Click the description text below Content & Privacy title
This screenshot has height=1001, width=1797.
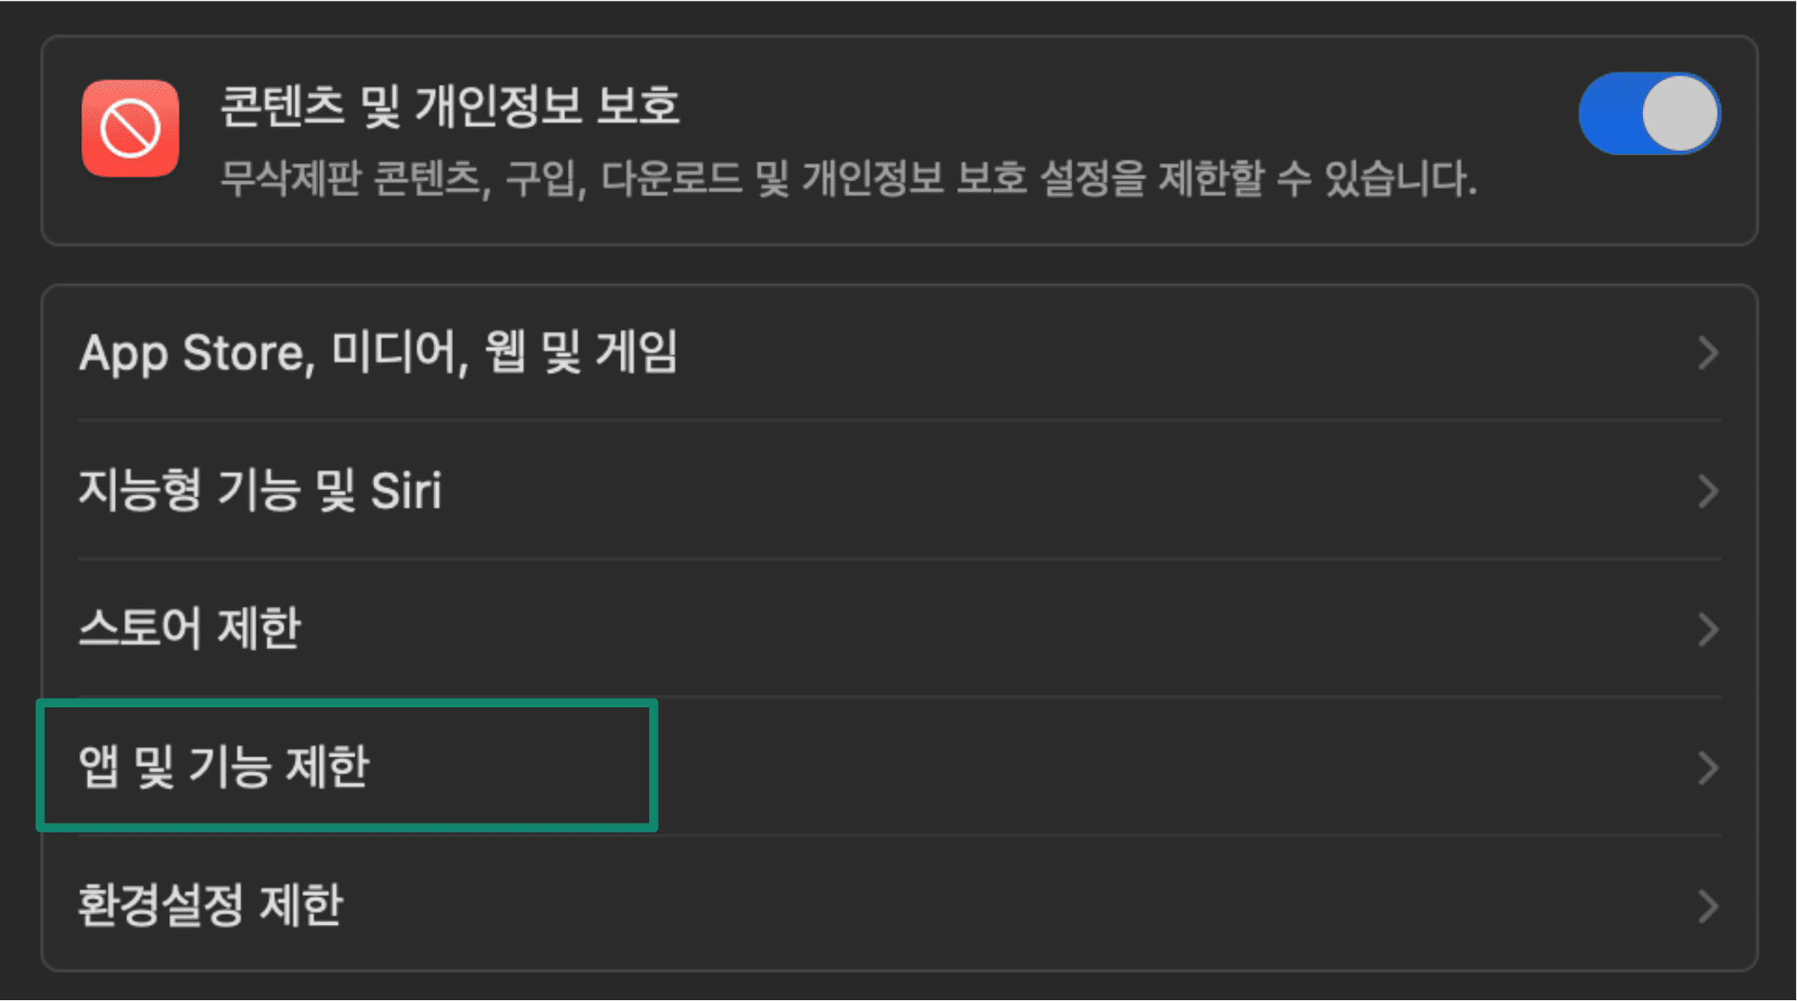click(846, 178)
